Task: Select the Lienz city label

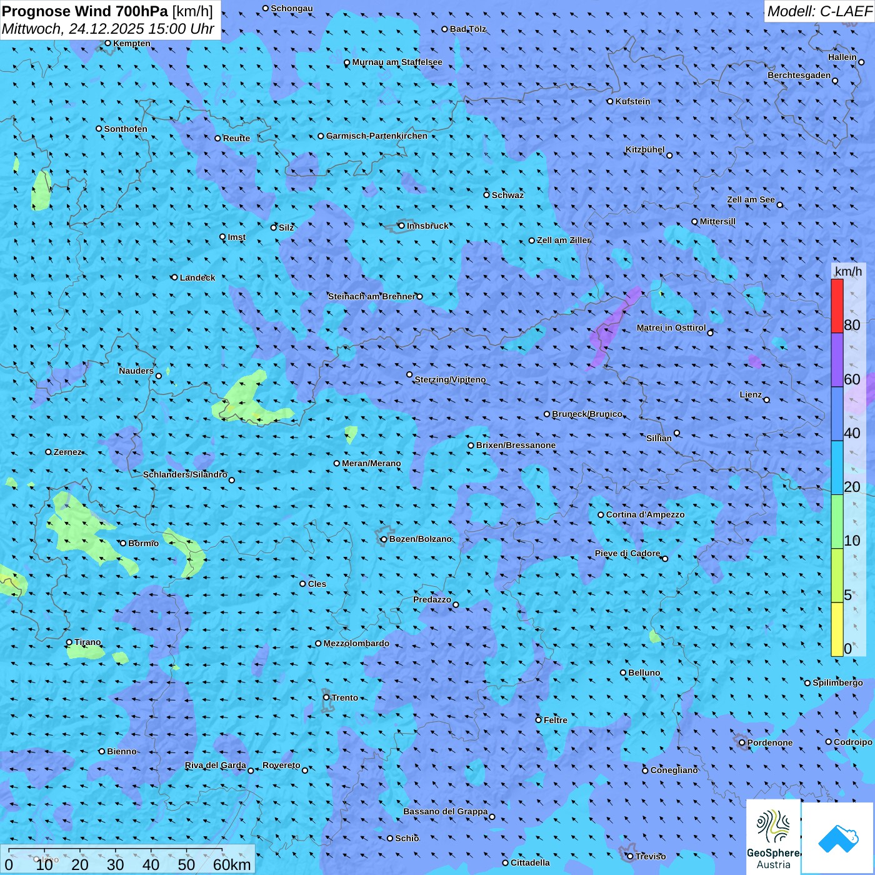Action: tap(751, 394)
